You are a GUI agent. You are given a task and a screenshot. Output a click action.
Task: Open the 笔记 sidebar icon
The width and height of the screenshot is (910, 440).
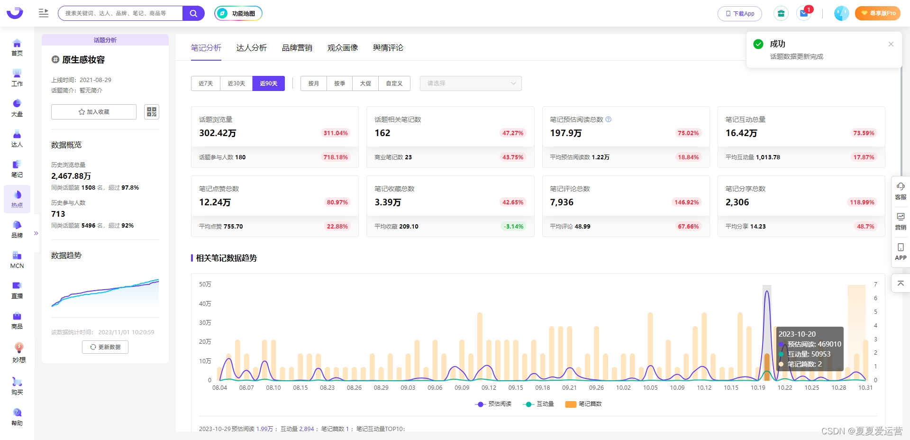[17, 169]
